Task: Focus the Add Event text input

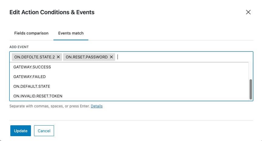Action: coord(182,57)
